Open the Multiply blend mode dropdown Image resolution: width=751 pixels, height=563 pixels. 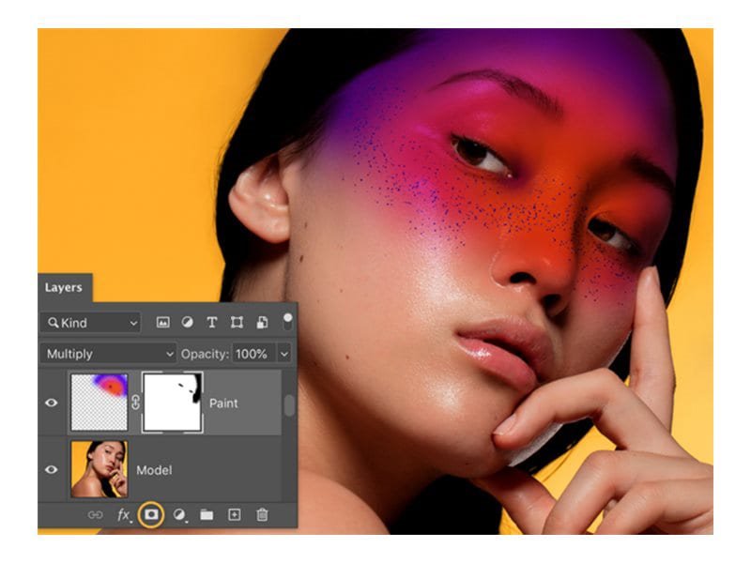tap(108, 354)
